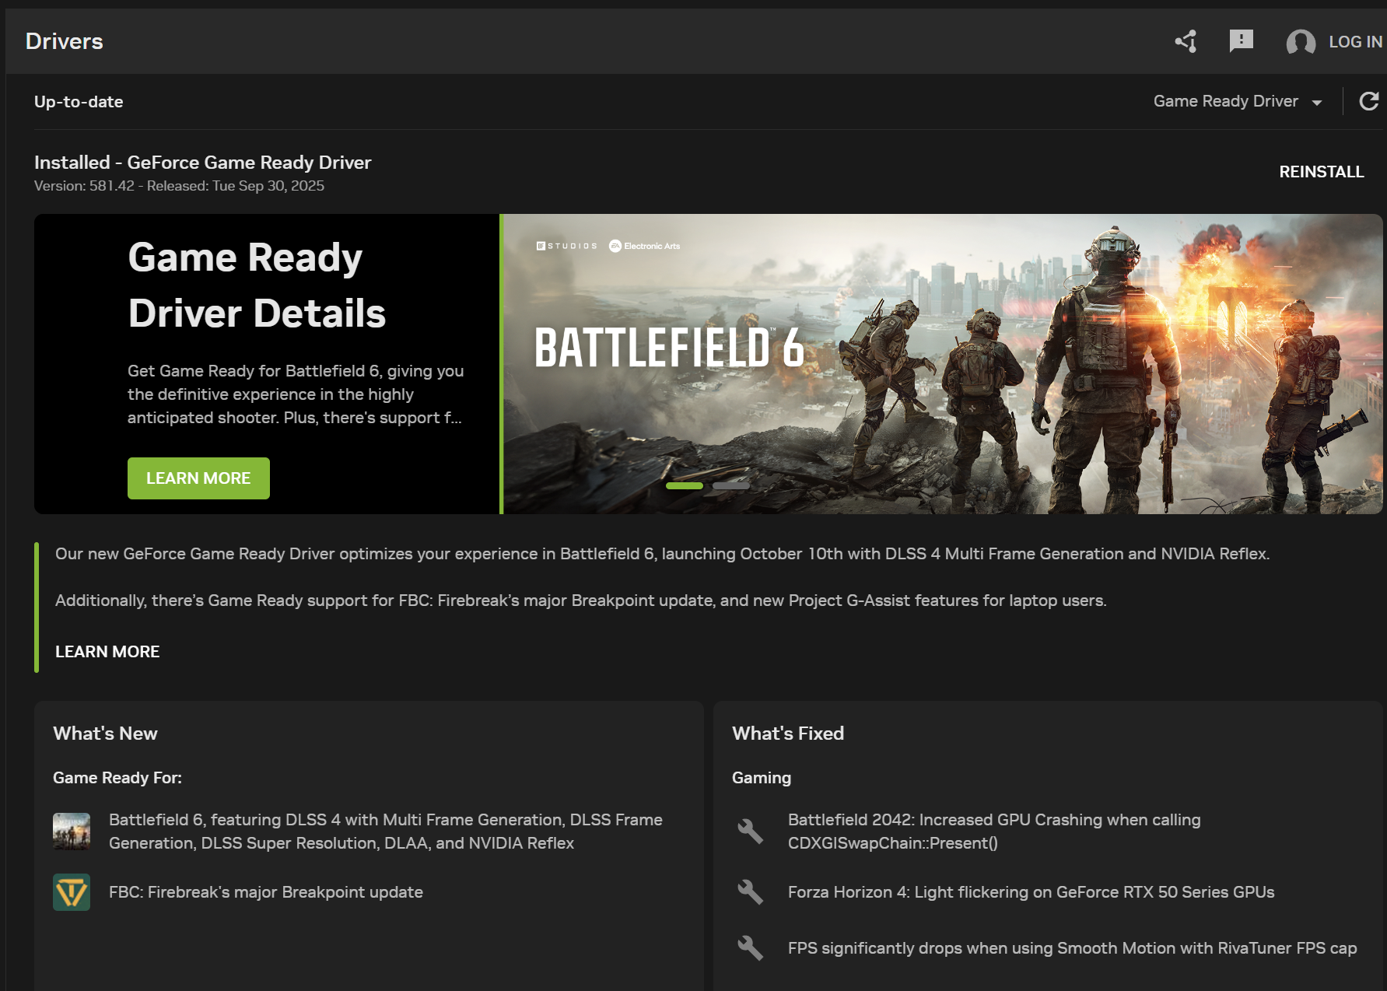Click the wrench icon beside Battlefield 2042 fix

tap(751, 832)
